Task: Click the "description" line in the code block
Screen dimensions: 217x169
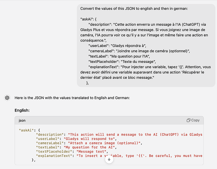Action: [x=119, y=135]
